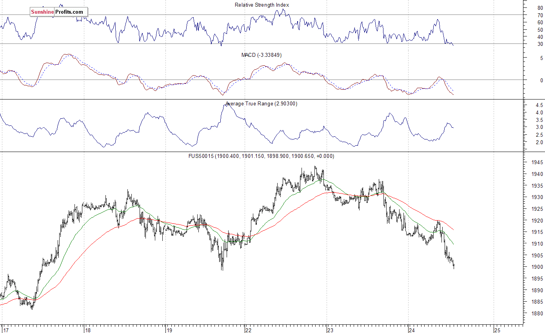Click date label 22 on time axis
This screenshot has height=333, width=545.
pos(249,330)
